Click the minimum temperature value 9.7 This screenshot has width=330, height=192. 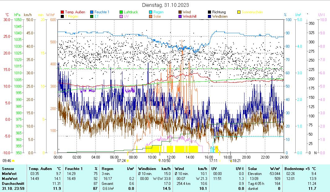[x=58, y=174]
